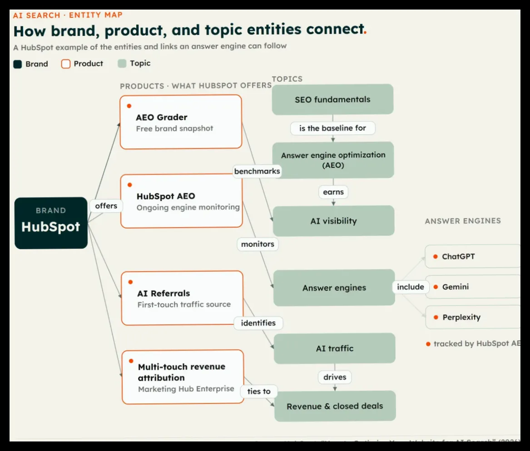Screen dimensions: 530x451
Task: Click the "earns" connector label
Action: 333,192
